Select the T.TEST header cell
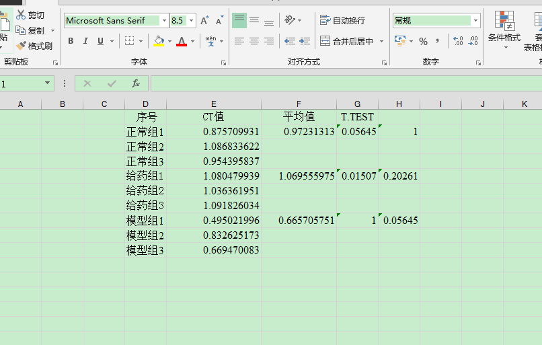The image size is (542, 345). pos(358,117)
